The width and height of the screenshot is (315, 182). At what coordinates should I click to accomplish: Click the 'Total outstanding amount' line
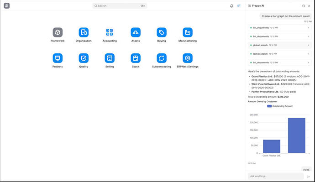(268, 97)
